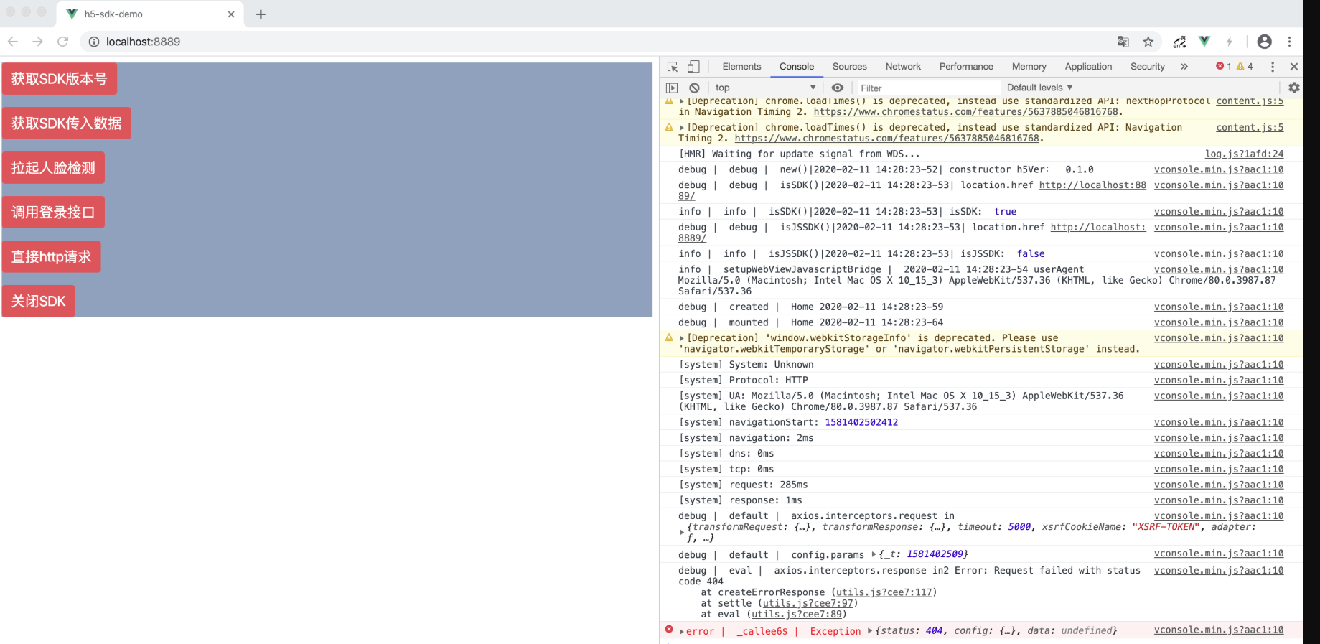Open DevTools three-dot customize menu

click(1273, 67)
